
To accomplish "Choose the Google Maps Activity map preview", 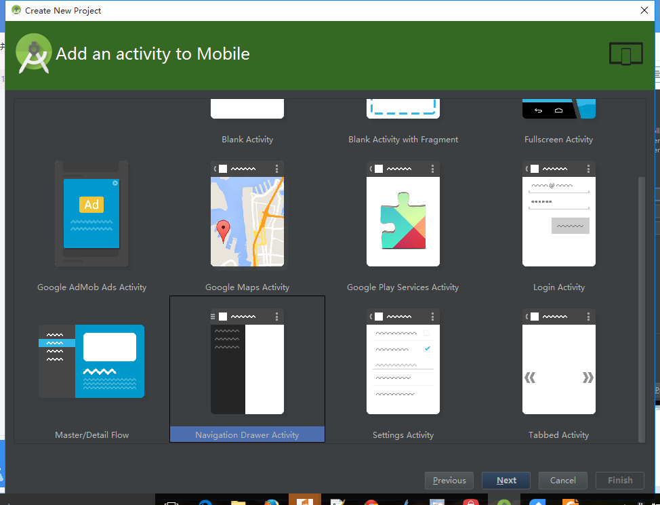I will pyautogui.click(x=247, y=214).
